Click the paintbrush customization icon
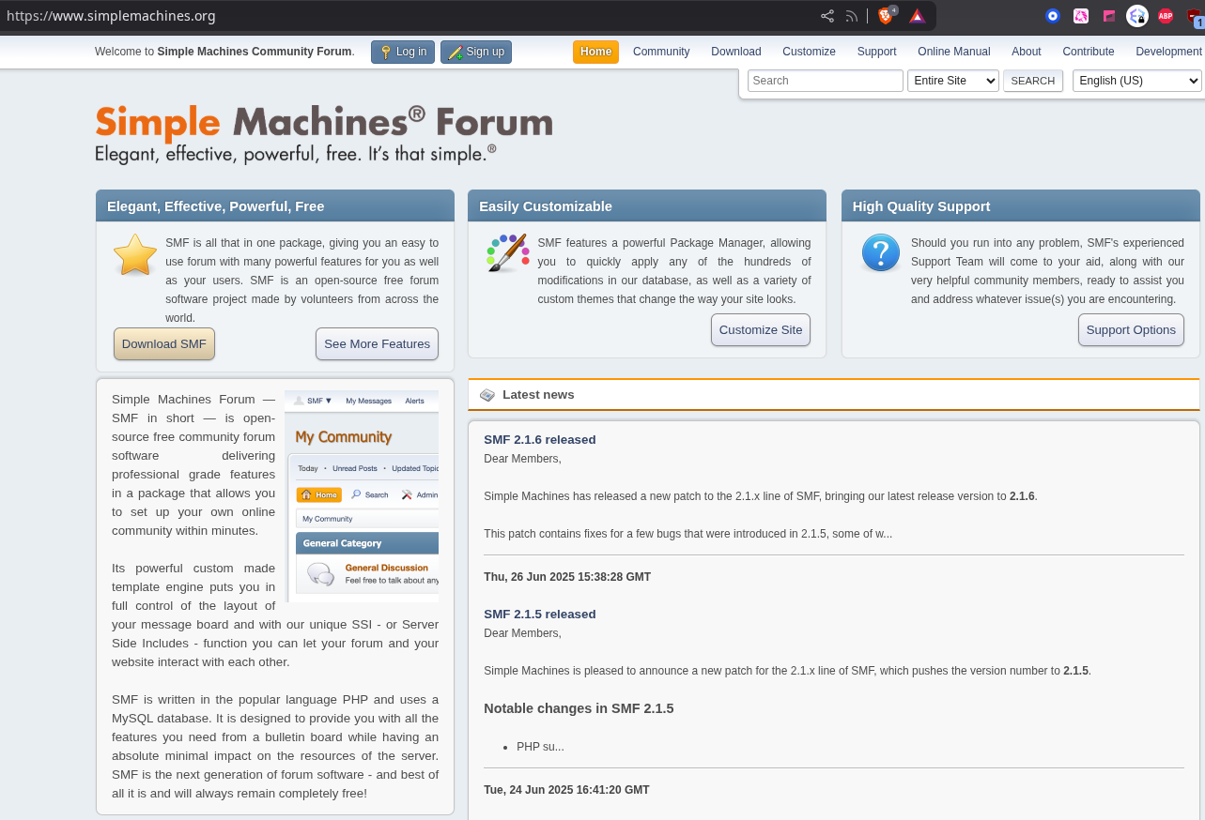Screen dimensions: 1205x820 508,253
